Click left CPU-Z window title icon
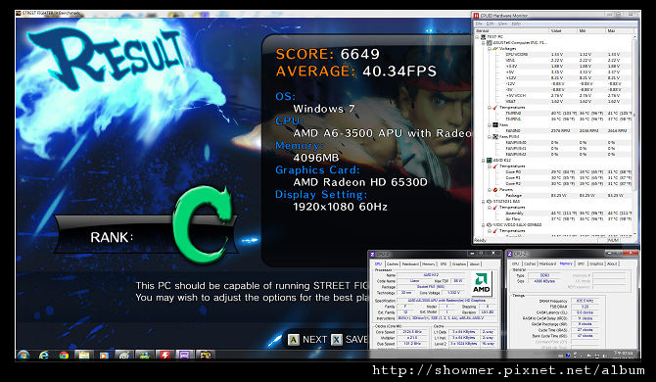Image resolution: width=656 pixels, height=382 pixels. [372, 254]
